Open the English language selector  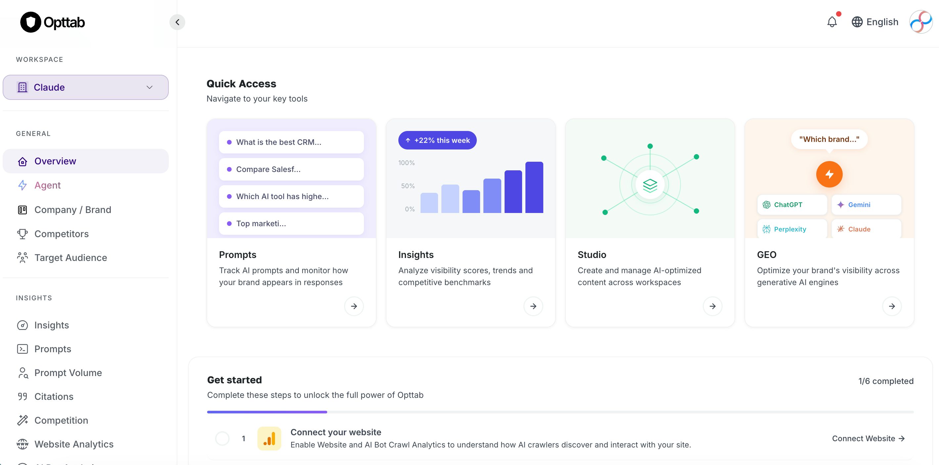coord(875,22)
